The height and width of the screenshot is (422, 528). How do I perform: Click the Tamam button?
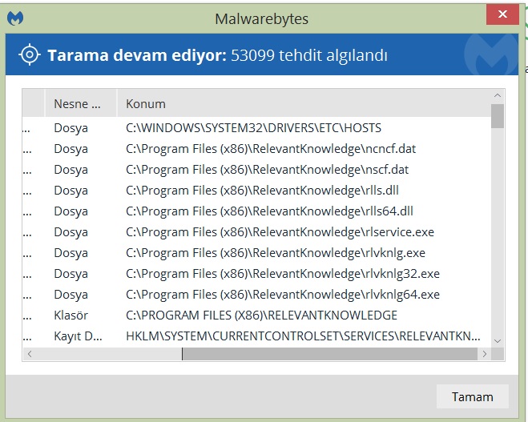472,396
